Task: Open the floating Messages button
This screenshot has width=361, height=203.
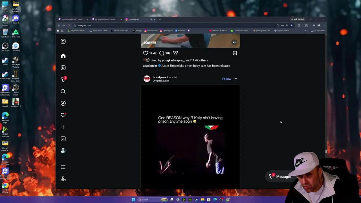Action: click(x=280, y=176)
